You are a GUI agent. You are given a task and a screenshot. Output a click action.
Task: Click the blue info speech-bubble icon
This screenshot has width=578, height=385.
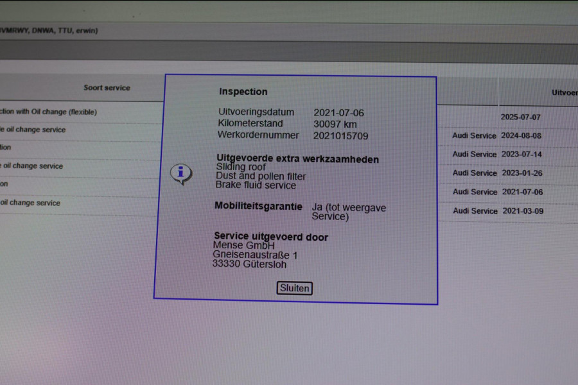[x=181, y=173]
